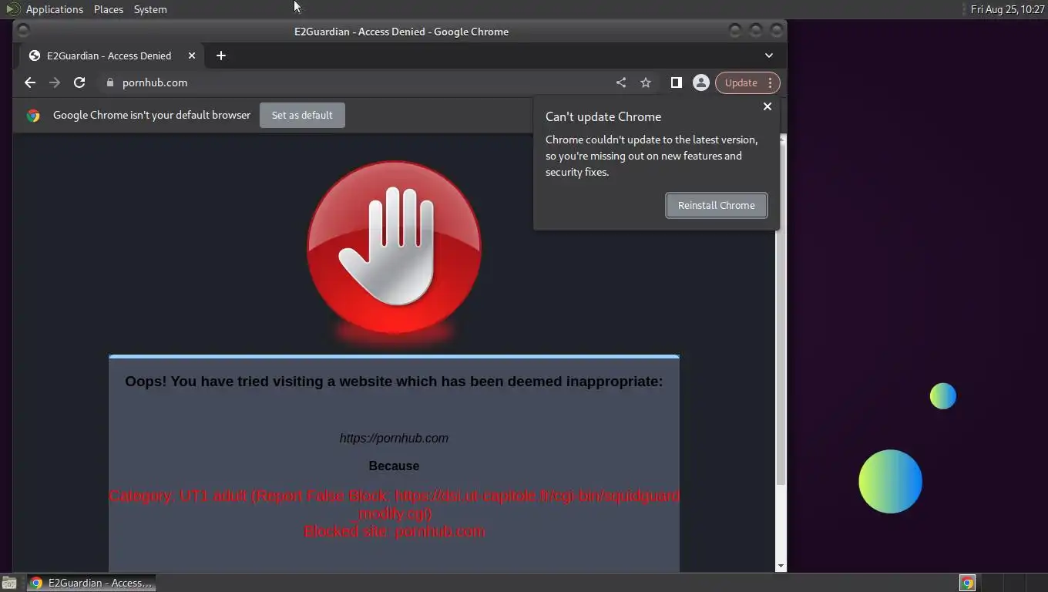Go back to the previous page

tap(30, 82)
